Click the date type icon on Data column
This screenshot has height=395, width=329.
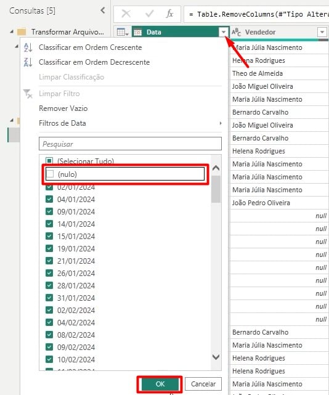coord(137,33)
